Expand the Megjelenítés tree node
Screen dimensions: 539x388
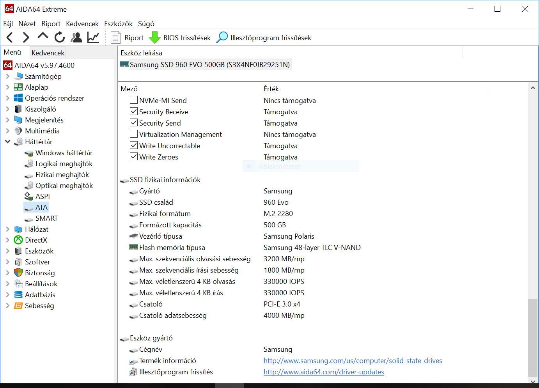coord(7,120)
